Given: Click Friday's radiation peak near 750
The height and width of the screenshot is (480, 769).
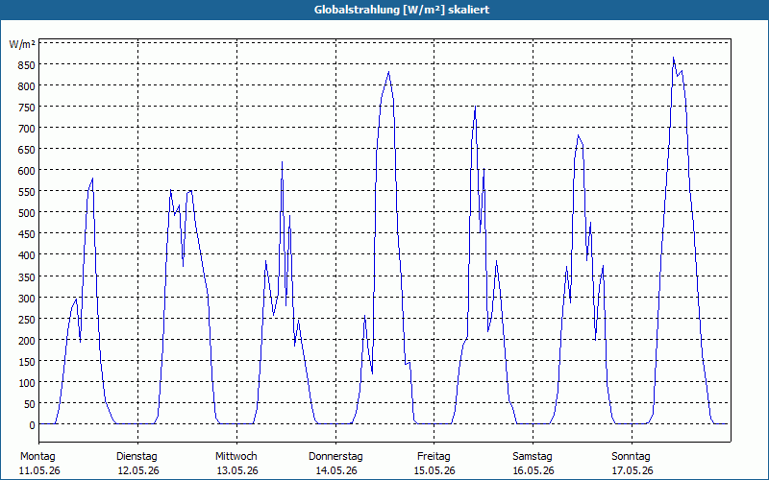Looking at the screenshot, I should [475, 107].
